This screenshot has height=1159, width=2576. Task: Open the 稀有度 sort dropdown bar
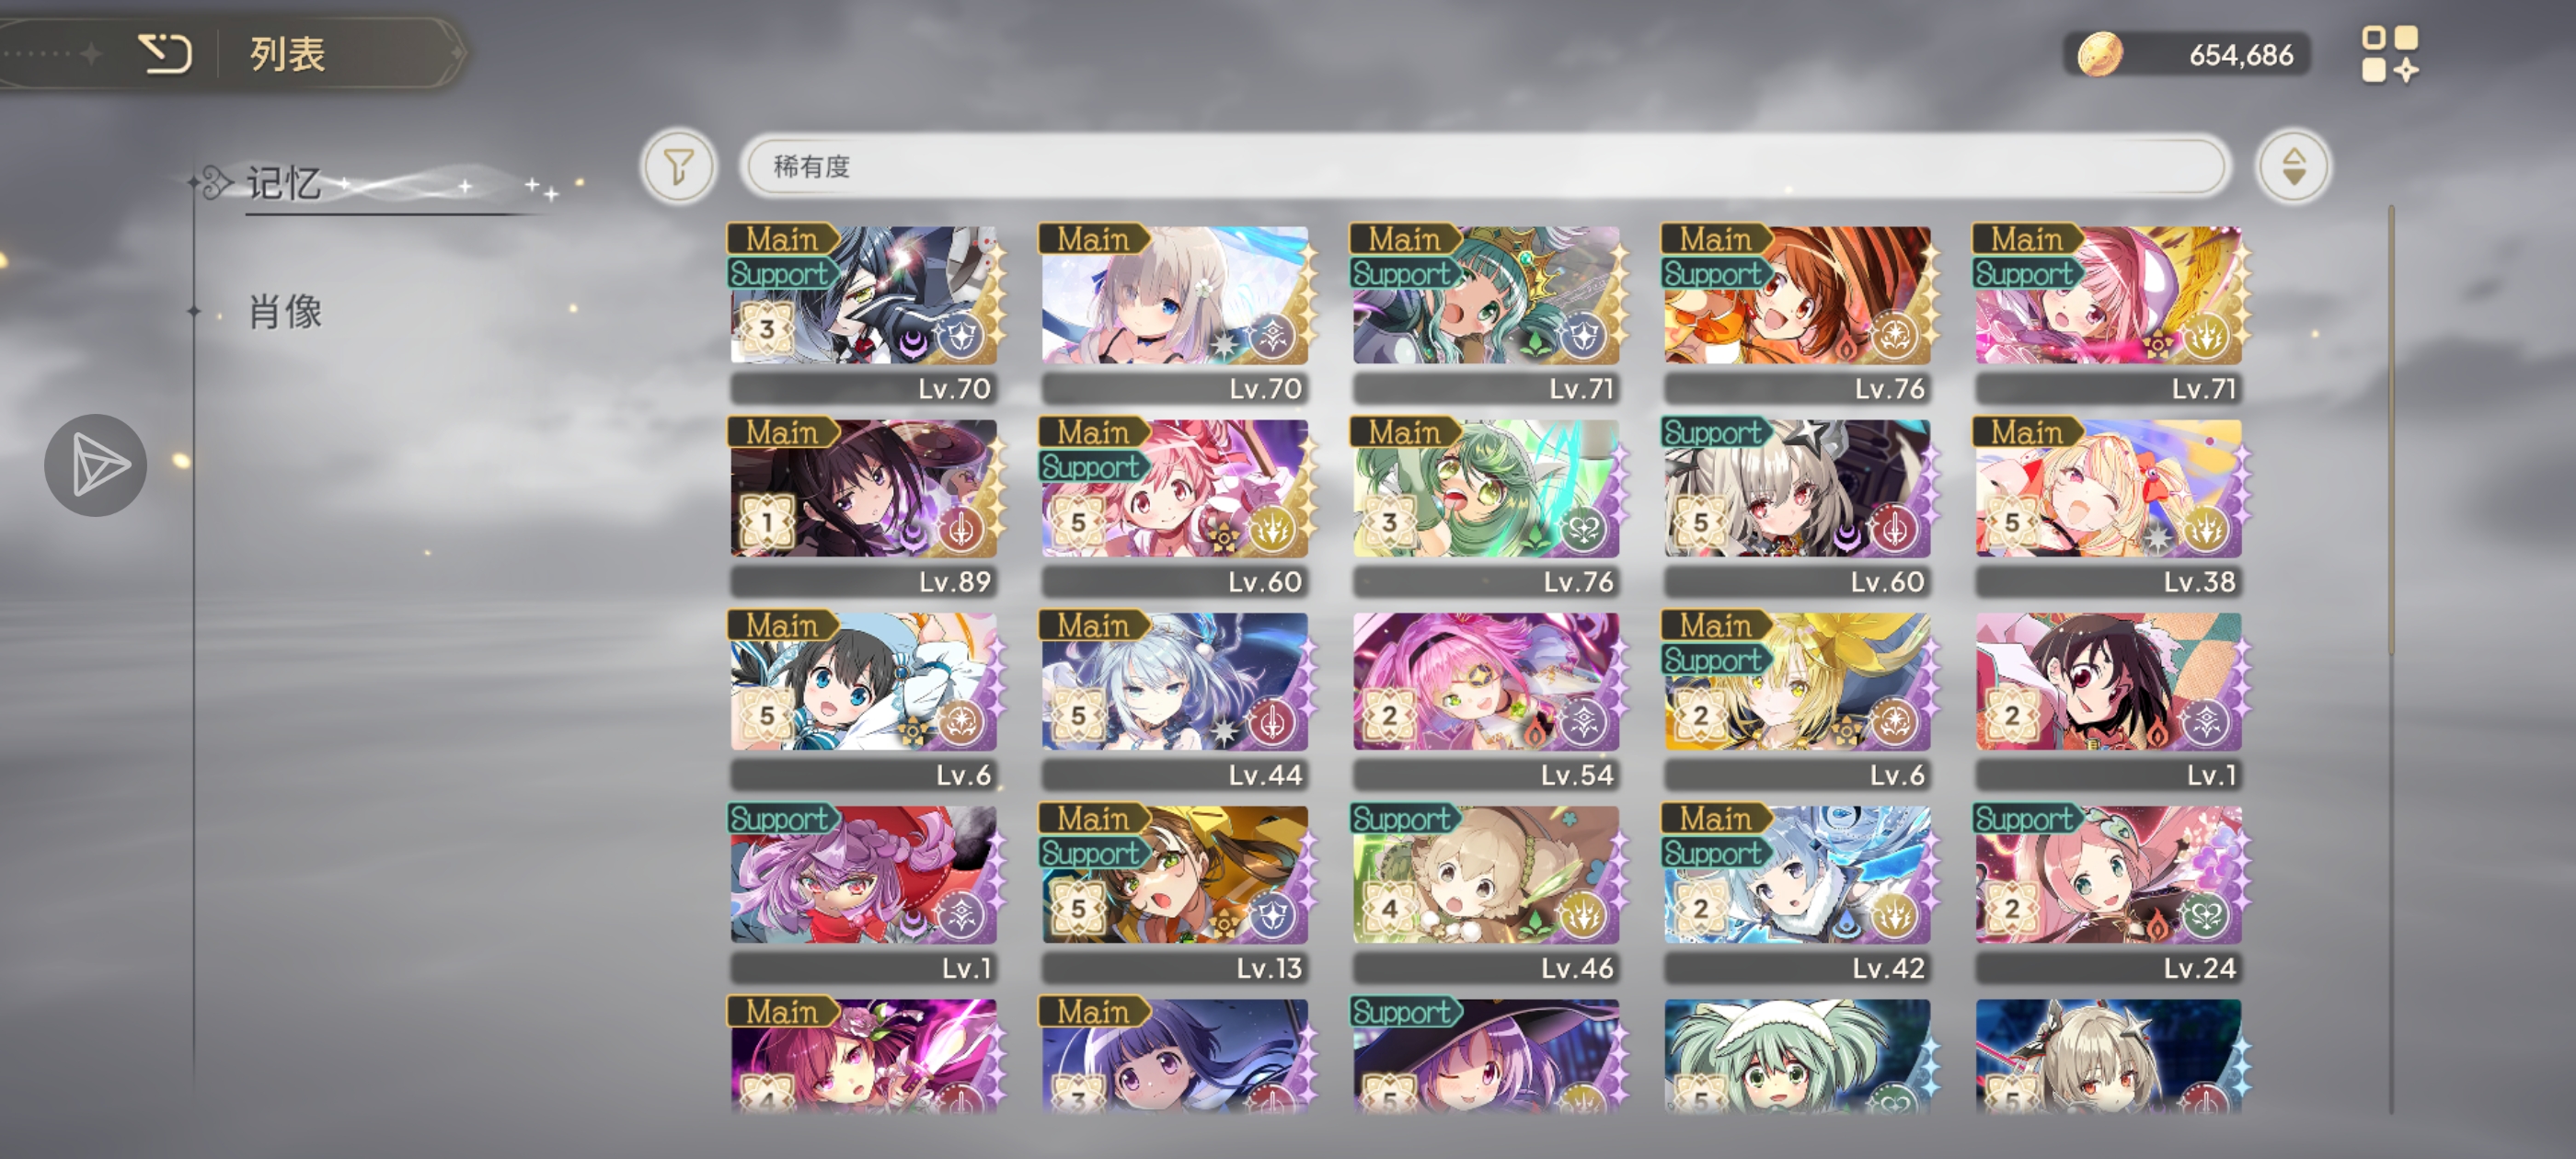(1485, 166)
